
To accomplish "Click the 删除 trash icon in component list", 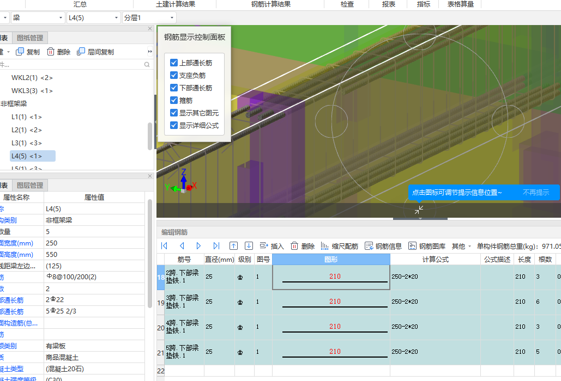I will pos(51,52).
